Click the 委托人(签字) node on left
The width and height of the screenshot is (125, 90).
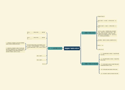click(x=41, y=56)
